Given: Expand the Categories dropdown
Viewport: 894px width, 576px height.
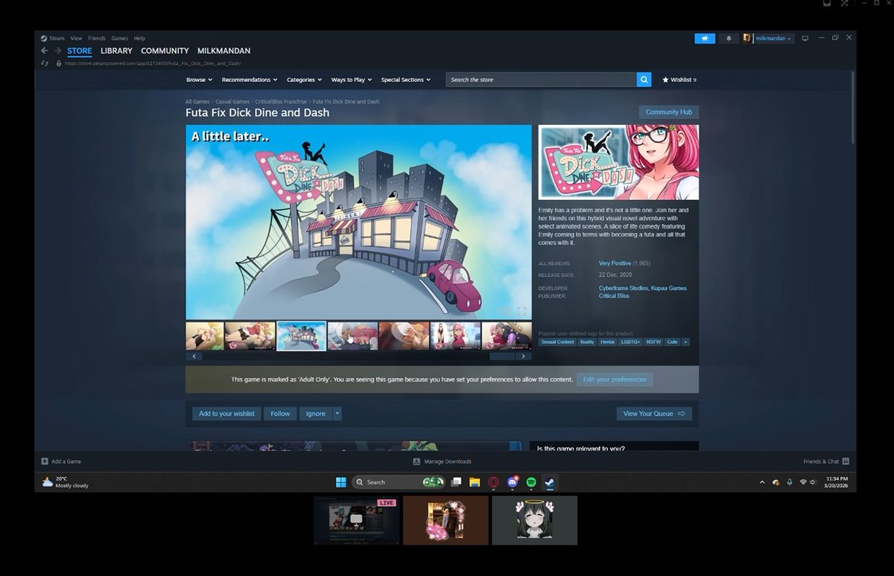Looking at the screenshot, I should 304,80.
